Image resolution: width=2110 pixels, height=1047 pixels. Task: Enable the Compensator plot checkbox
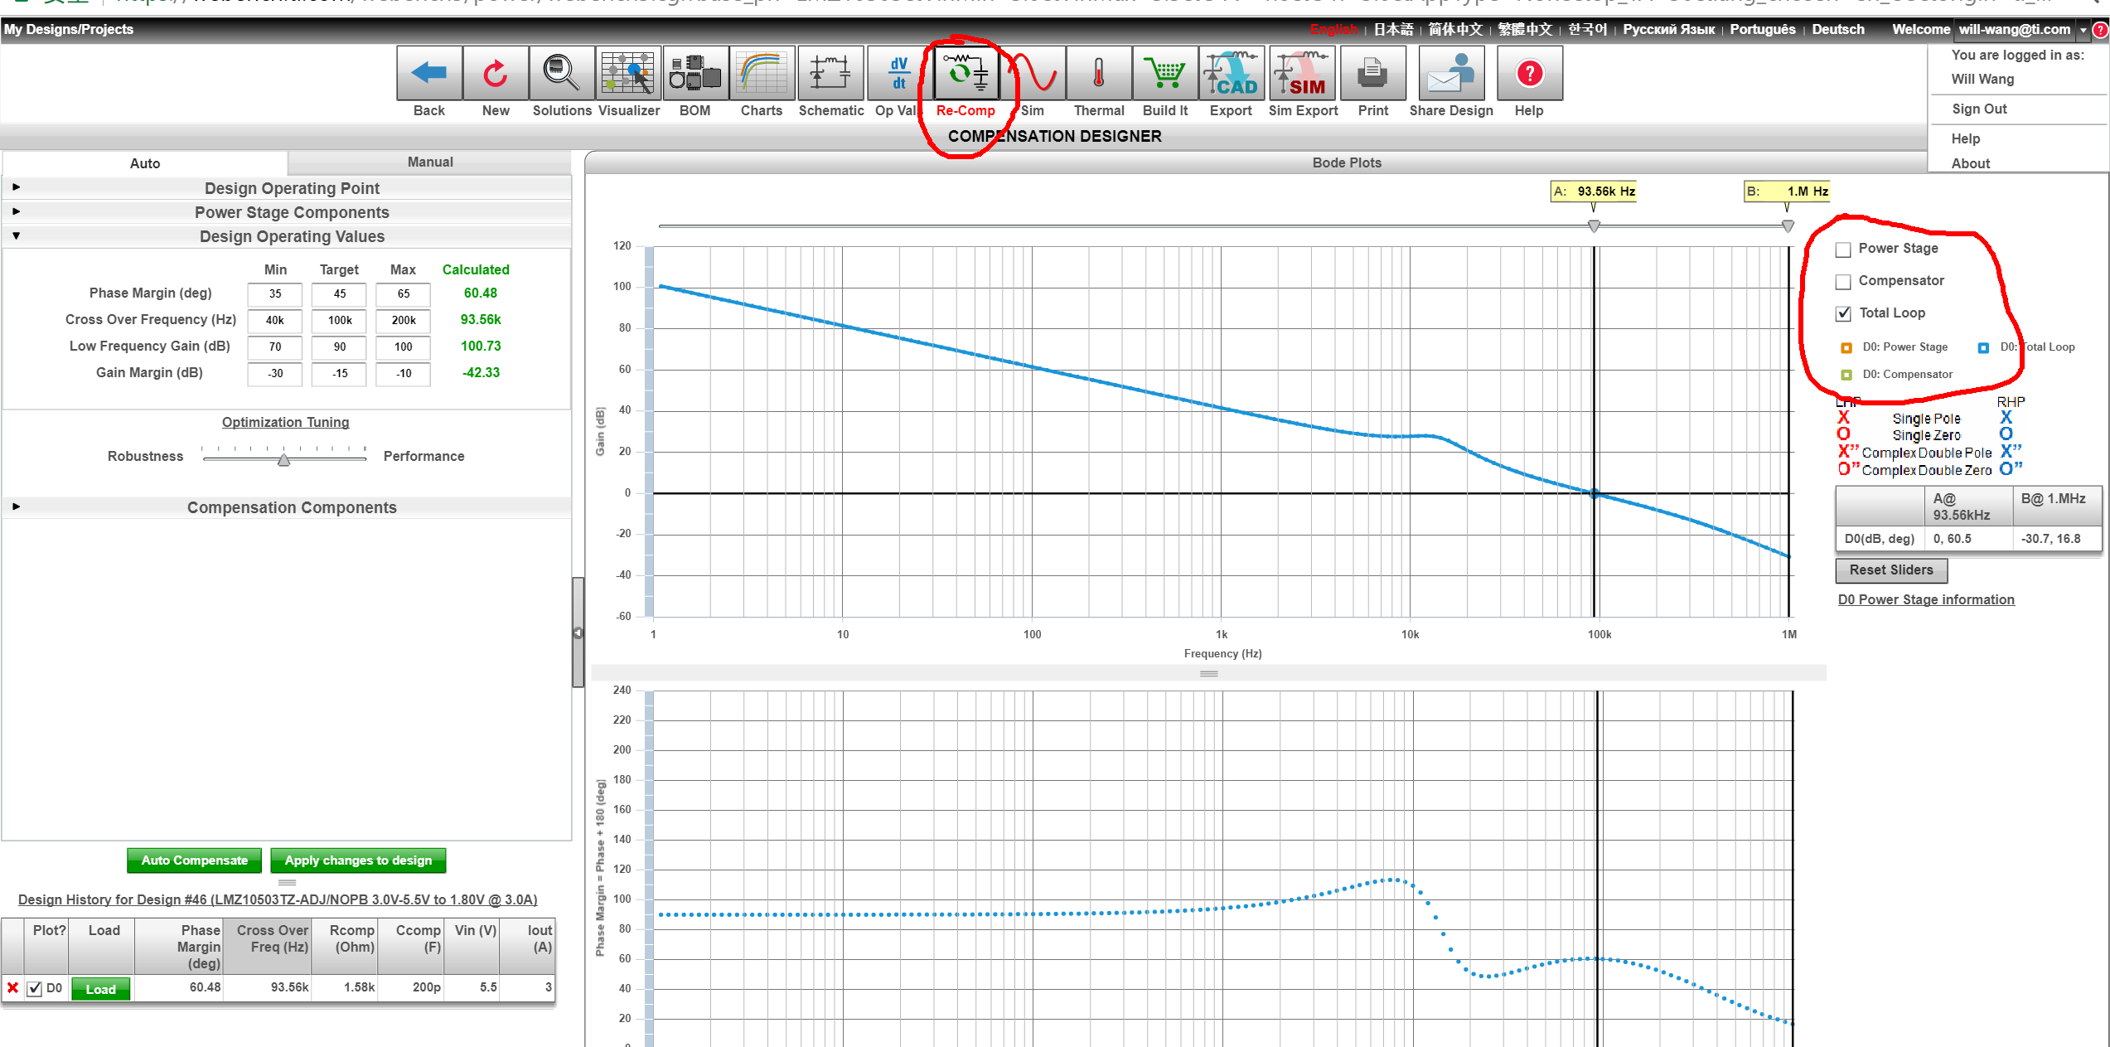[1843, 282]
